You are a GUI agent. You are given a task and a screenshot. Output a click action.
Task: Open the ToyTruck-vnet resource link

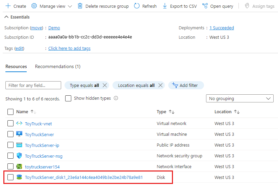click(x=39, y=124)
